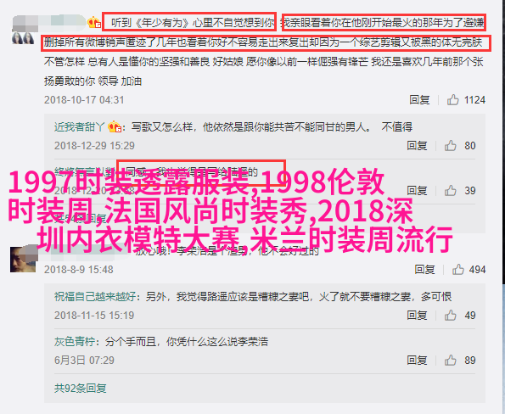Screen dimensions: 505x414
Task: Click the second commenter's avatar photo
Action: click(23, 260)
